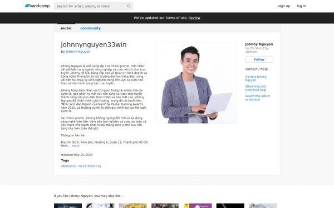Open the alternative tag
334x208 pixels.
point(68,166)
